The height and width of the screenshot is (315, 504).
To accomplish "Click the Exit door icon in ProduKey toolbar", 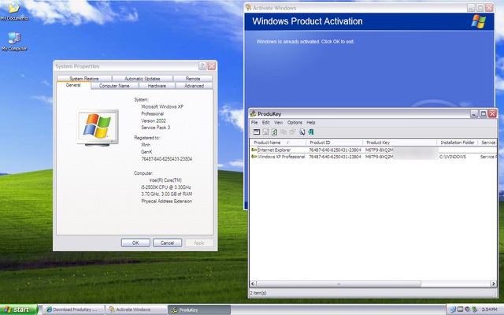I will tap(311, 132).
